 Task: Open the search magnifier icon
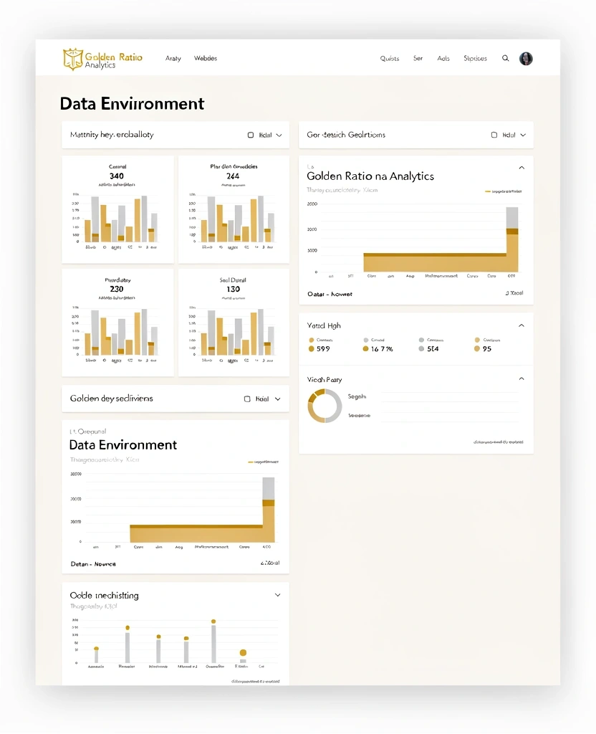pyautogui.click(x=505, y=58)
